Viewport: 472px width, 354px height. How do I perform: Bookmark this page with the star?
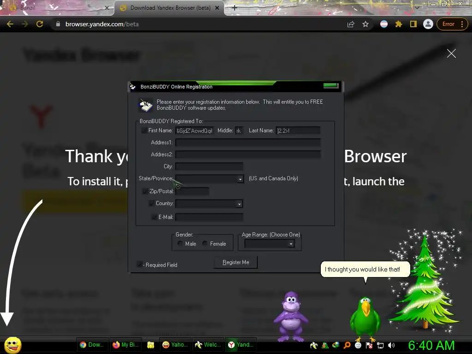(366, 24)
